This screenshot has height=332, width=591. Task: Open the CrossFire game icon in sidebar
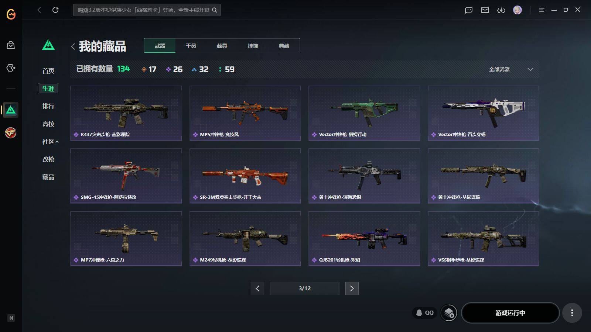click(x=11, y=133)
